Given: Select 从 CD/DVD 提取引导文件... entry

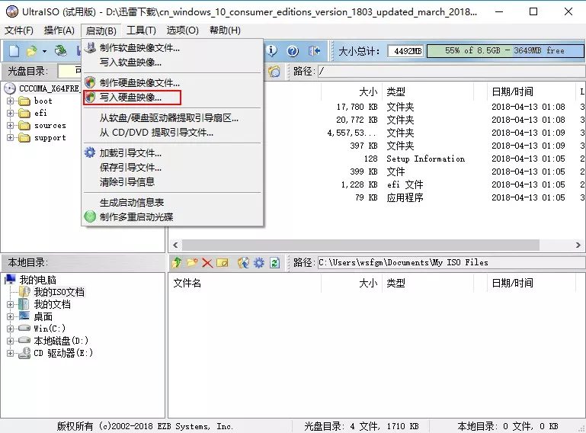Looking at the screenshot, I should pyautogui.click(x=172, y=133).
